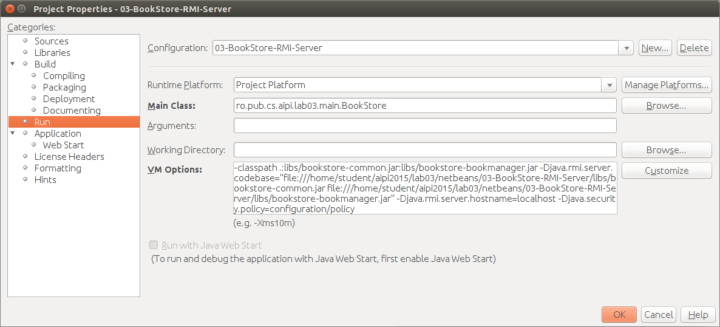Open the License Headers category
The width and height of the screenshot is (720, 327).
69,156
